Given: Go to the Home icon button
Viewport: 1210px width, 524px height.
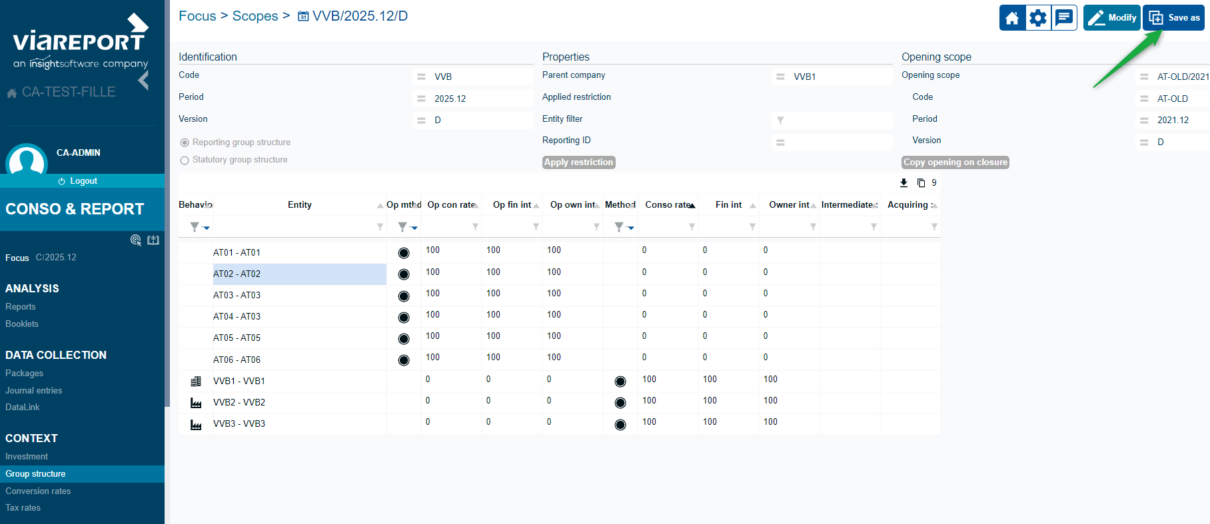Looking at the screenshot, I should (1012, 18).
